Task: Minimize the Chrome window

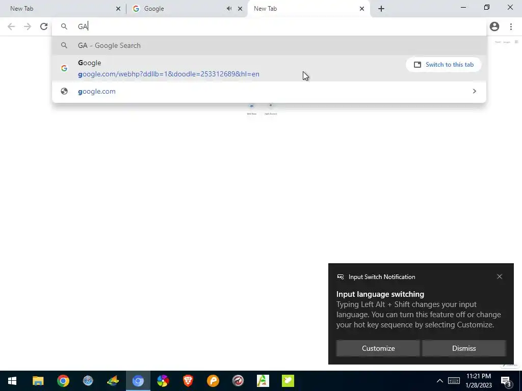Action: [463, 7]
